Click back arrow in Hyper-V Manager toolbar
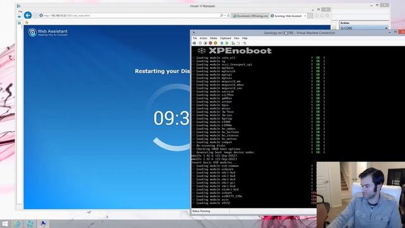 [19, 17]
